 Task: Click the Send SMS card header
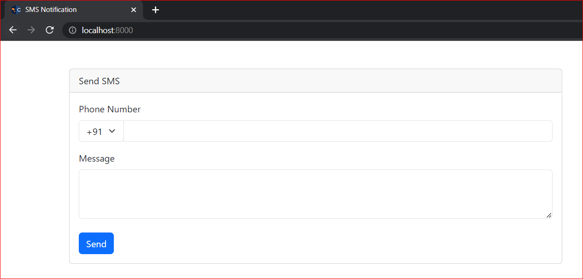point(315,81)
